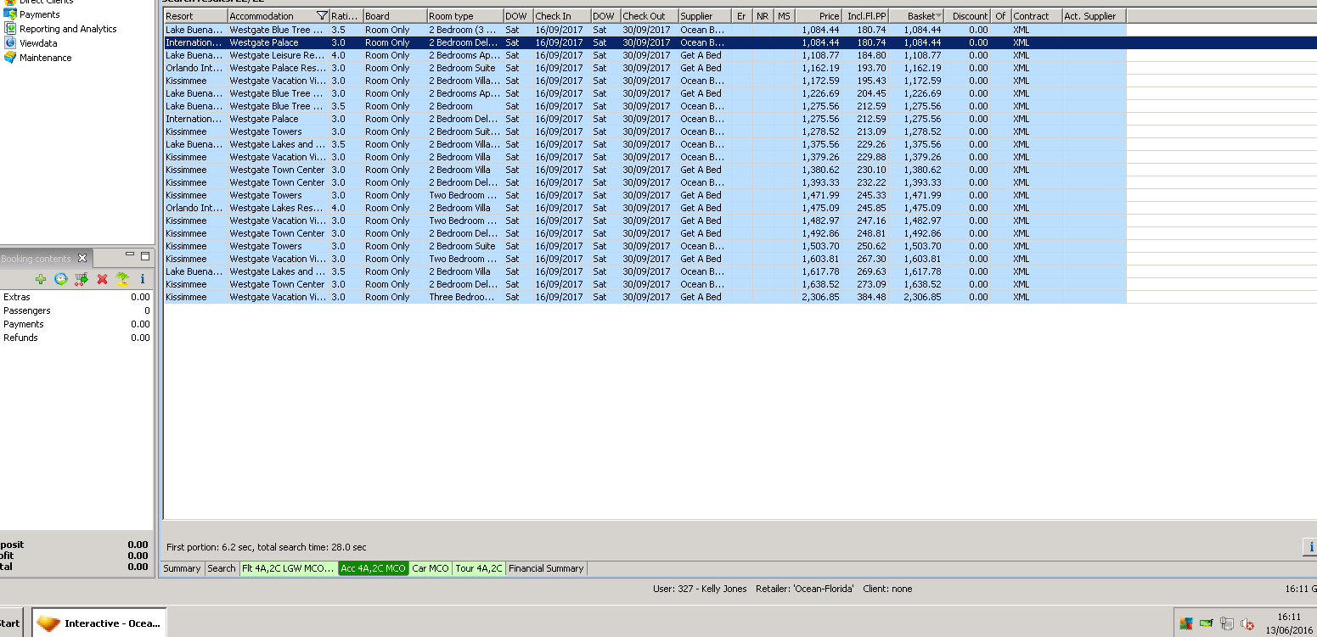Click the blue info icon in Booking contents toolbar

click(x=143, y=278)
